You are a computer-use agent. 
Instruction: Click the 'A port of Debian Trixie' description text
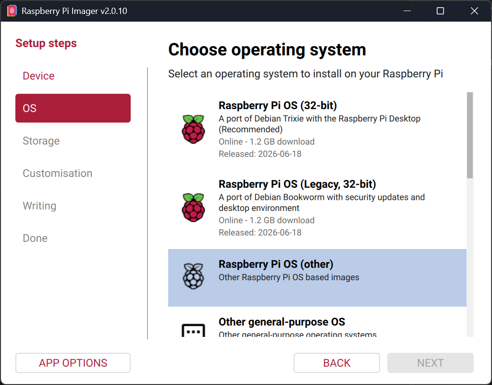[x=320, y=124]
